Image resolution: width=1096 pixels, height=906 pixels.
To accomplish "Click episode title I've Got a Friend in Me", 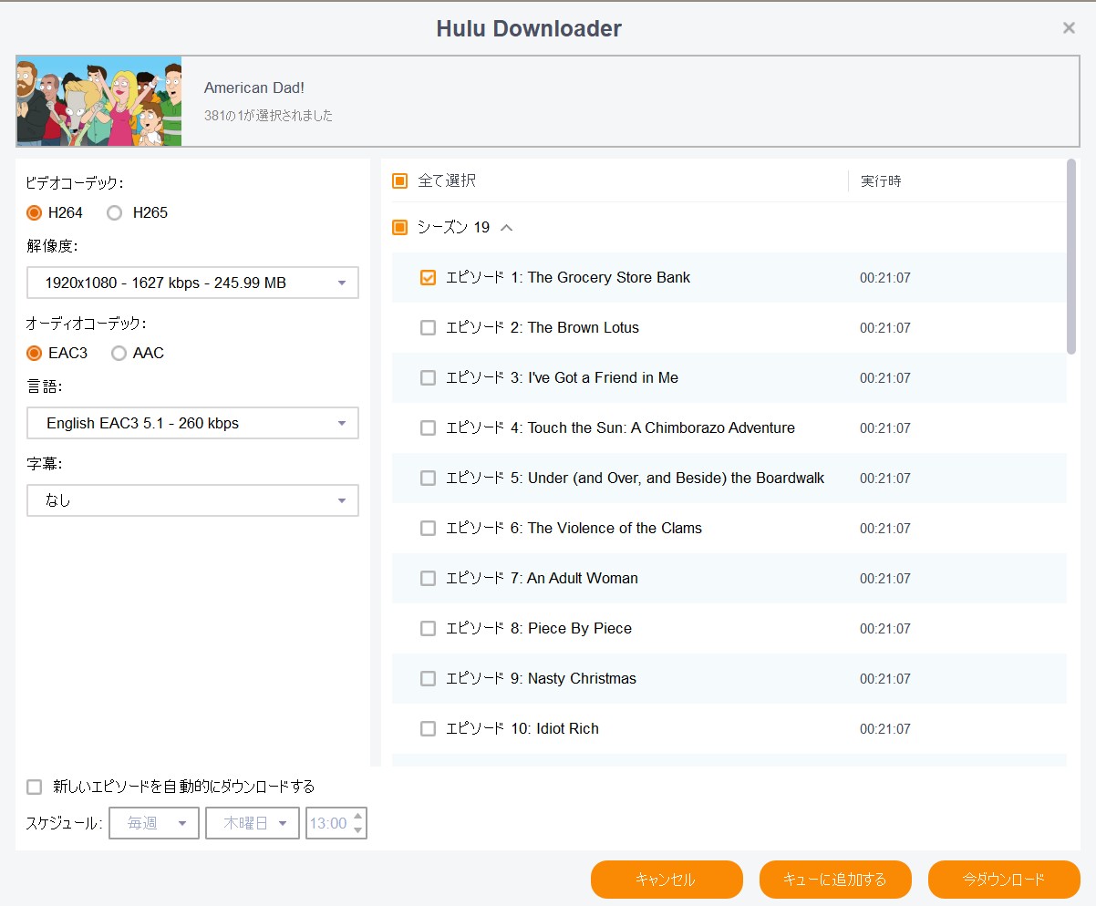I will click(x=603, y=377).
